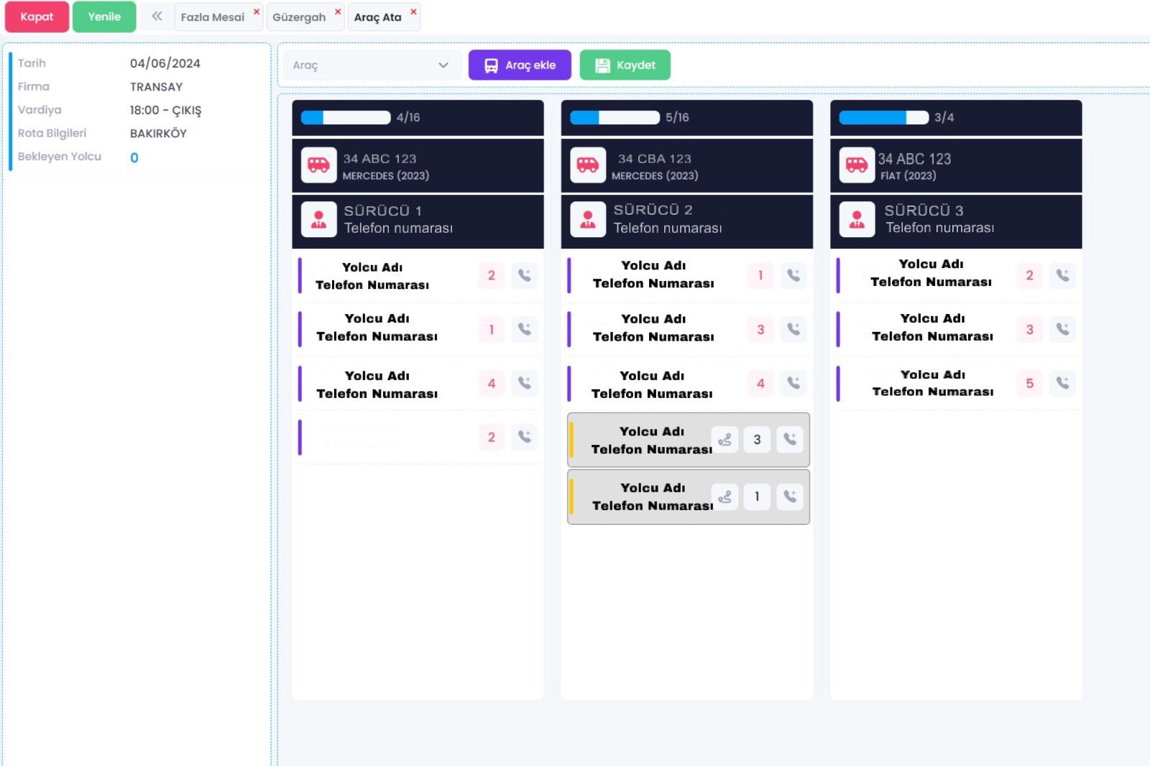The height and width of the screenshot is (766, 1150).
Task: Click phone icon on last gray passenger card
Action: [x=790, y=497]
